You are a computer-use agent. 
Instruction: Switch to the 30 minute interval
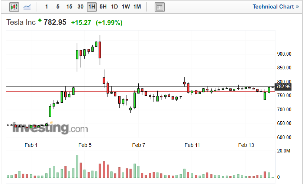pyautogui.click(x=80, y=7)
